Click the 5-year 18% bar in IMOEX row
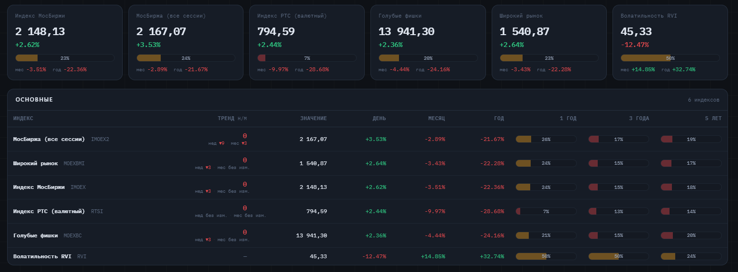The width and height of the screenshot is (738, 272). (691, 187)
